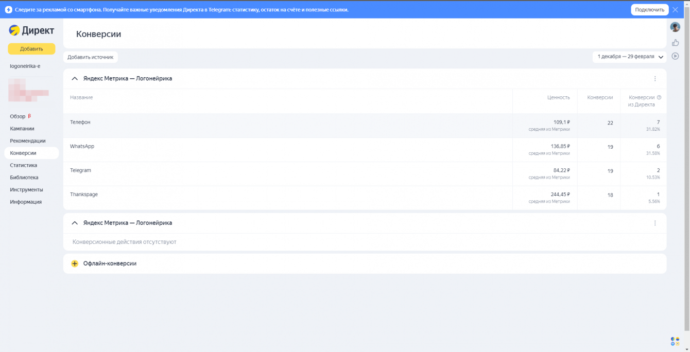Select Конверсии in the sidebar
690x352 pixels.
coord(31,153)
